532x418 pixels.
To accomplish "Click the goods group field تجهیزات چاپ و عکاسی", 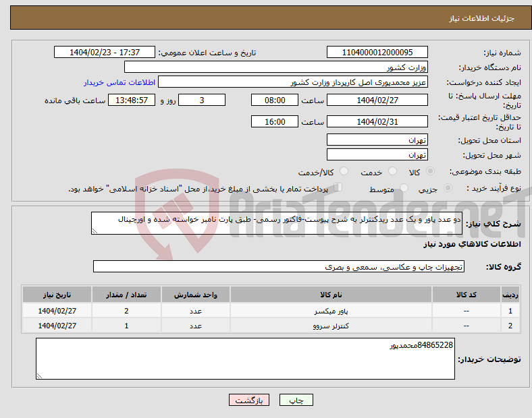I will 279,266.
